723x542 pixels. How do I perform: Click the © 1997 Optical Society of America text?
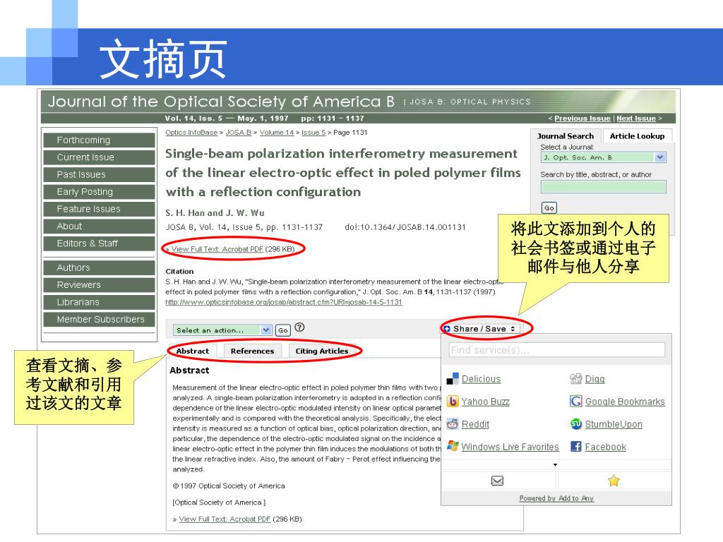click(229, 486)
